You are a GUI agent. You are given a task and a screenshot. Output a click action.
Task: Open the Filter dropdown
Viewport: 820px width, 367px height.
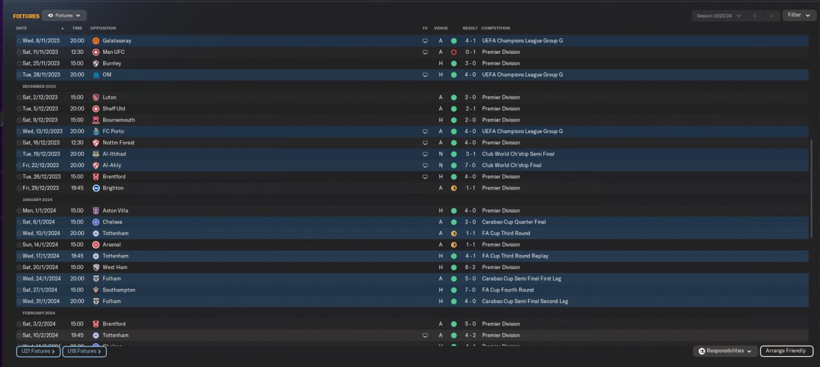click(799, 15)
